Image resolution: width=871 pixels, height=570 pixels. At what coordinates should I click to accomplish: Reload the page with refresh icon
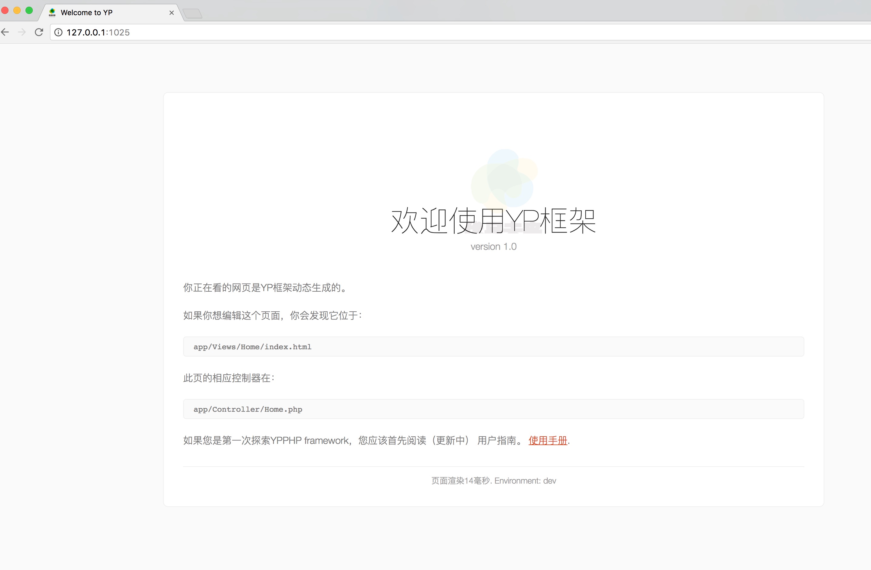[39, 32]
